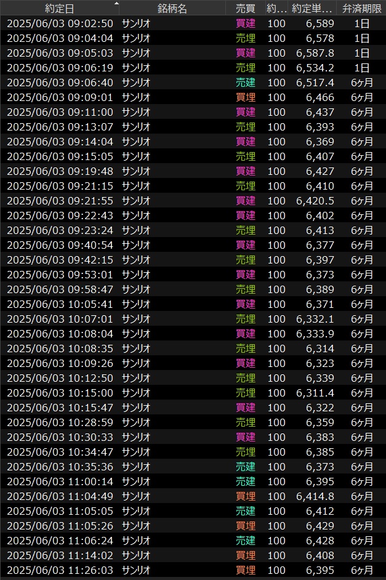
Task: Select the 09:13:07 timestamp
Action: click(x=60, y=127)
